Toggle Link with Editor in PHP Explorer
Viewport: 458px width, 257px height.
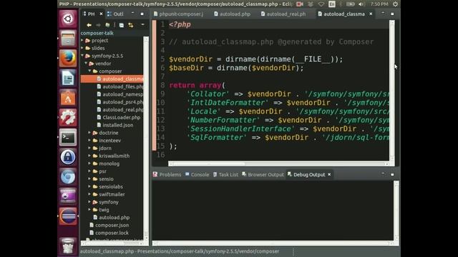click(x=130, y=25)
